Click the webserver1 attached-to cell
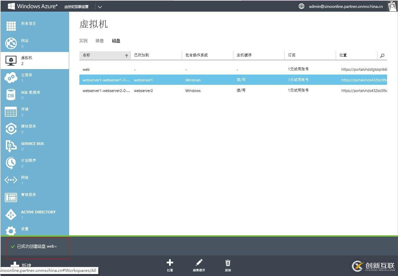This screenshot has height=276, width=398. point(143,80)
